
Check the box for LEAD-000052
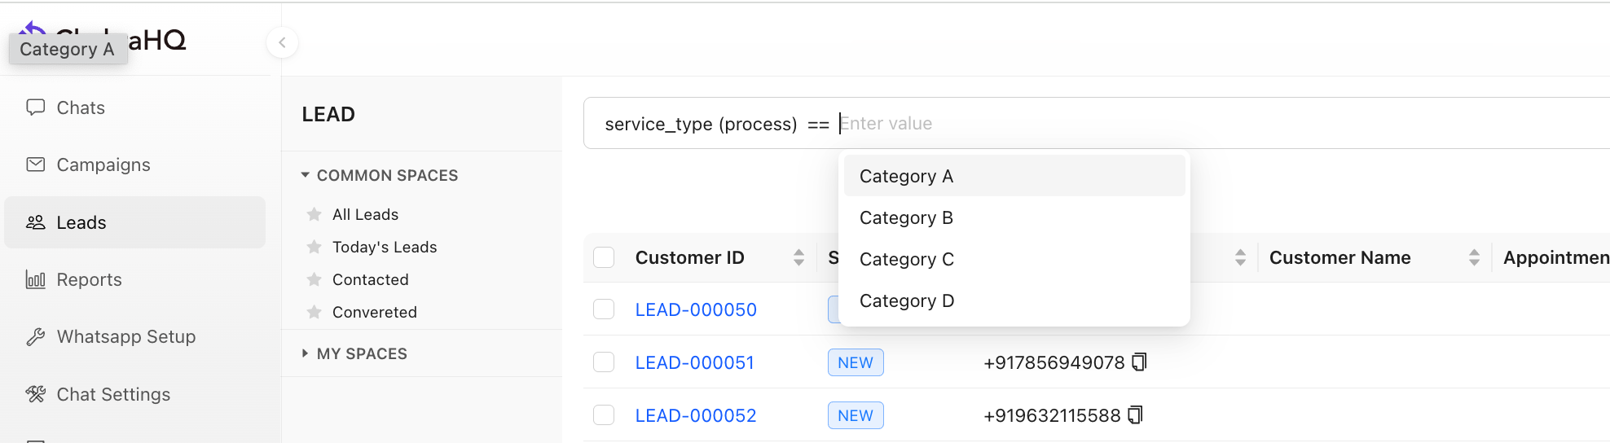(x=604, y=415)
